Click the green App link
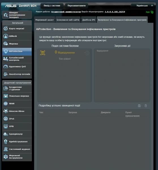 coord(148,12)
